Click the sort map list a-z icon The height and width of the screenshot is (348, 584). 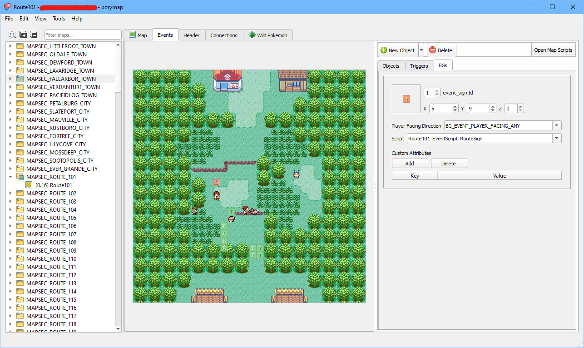click(x=12, y=35)
